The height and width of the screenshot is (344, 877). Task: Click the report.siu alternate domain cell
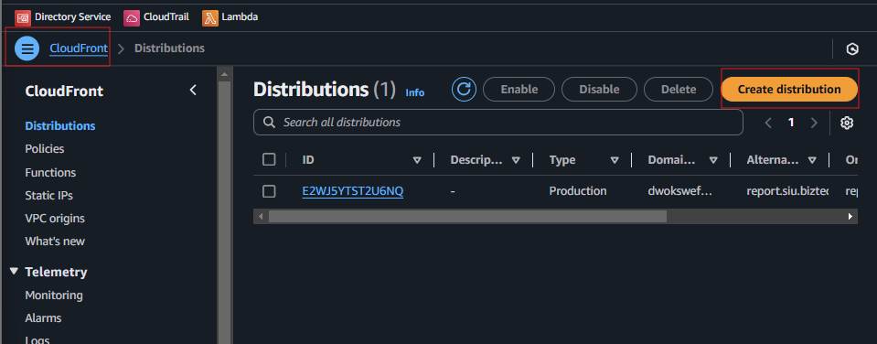(787, 191)
